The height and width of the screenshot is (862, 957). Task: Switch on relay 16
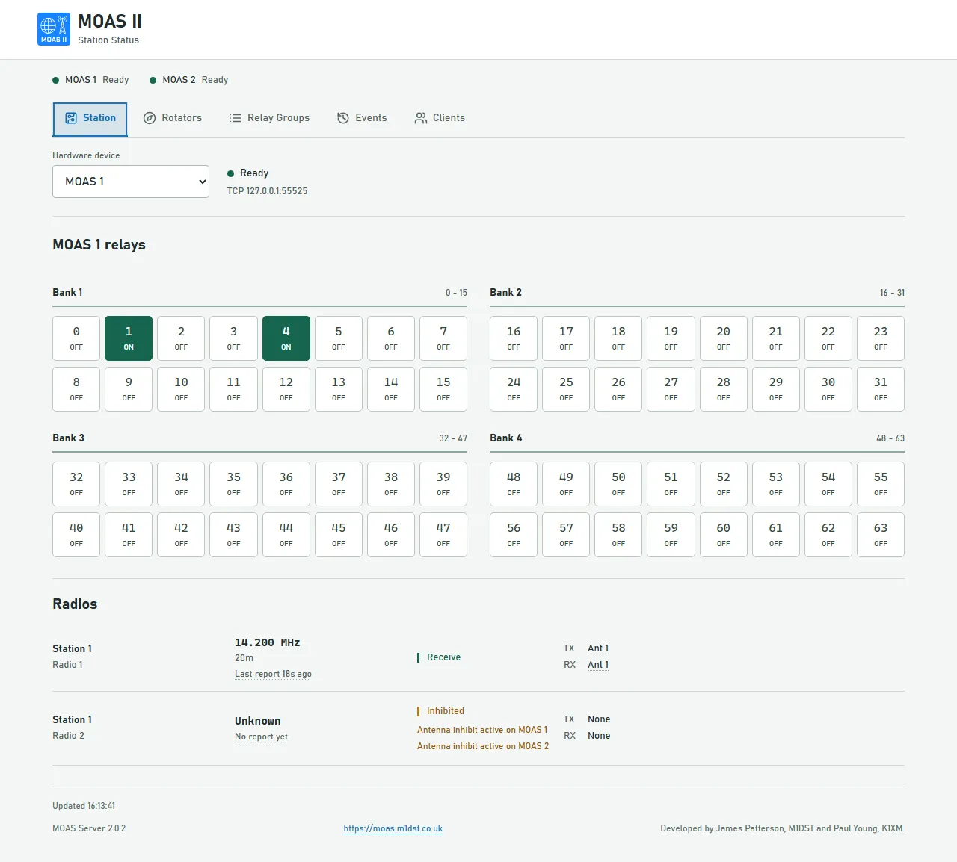[x=514, y=338]
